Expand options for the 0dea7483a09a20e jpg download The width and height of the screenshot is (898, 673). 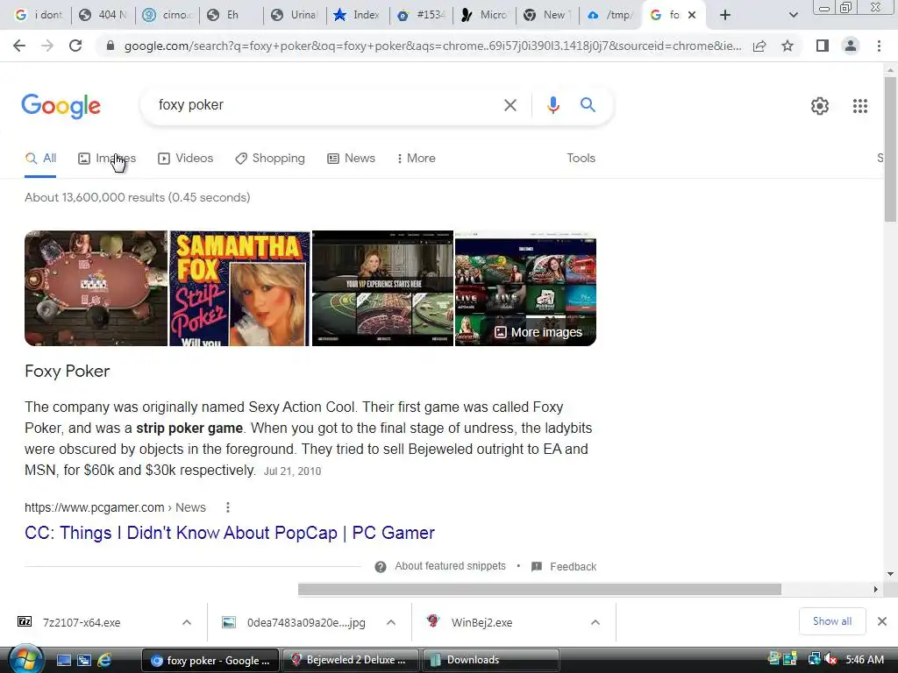point(391,622)
